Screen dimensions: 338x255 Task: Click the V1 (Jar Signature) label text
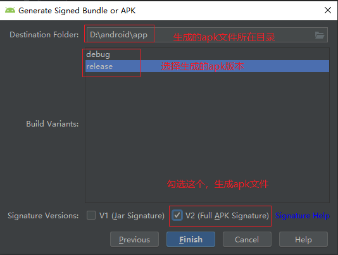132,216
